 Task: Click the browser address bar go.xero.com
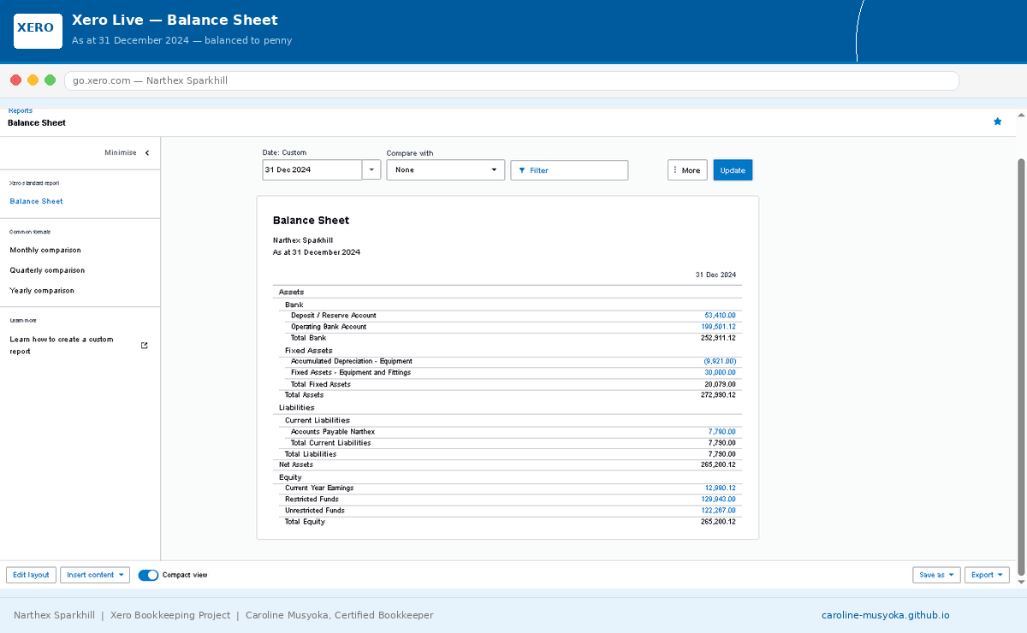pyautogui.click(x=512, y=80)
